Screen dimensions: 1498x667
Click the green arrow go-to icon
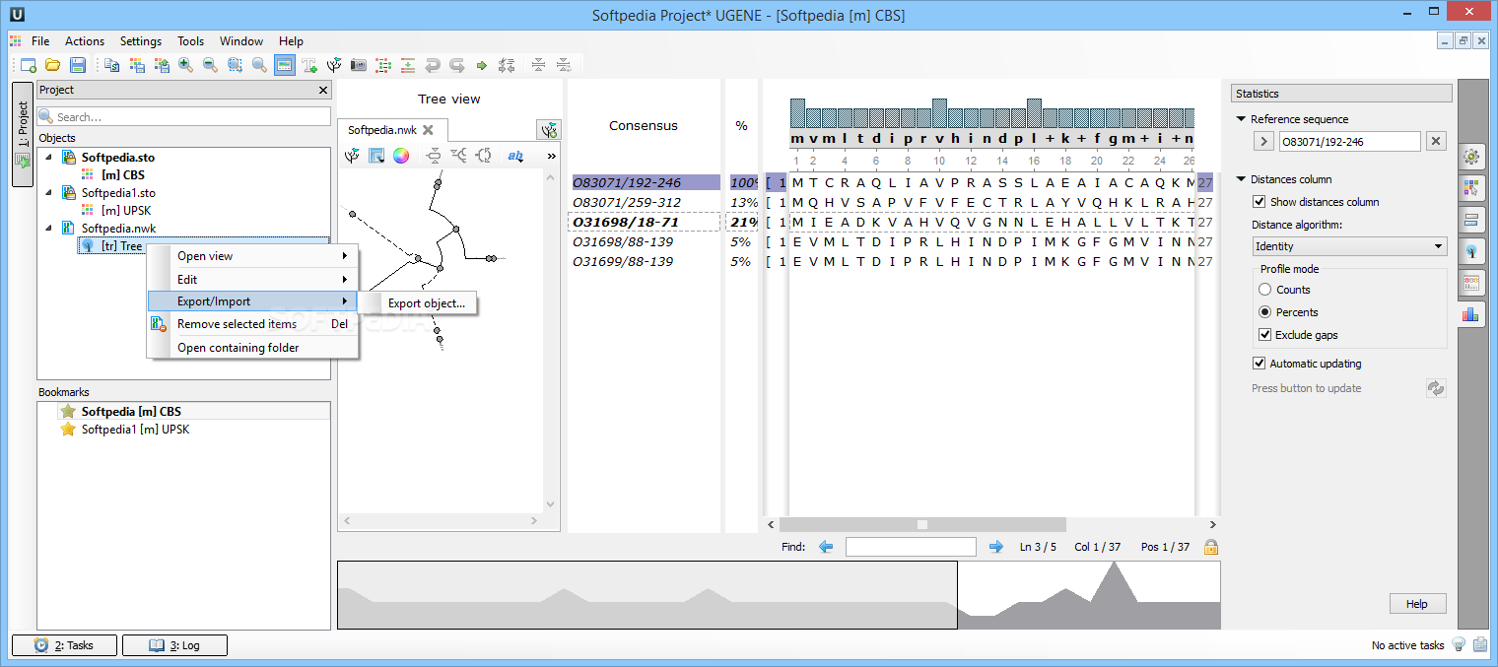point(482,65)
